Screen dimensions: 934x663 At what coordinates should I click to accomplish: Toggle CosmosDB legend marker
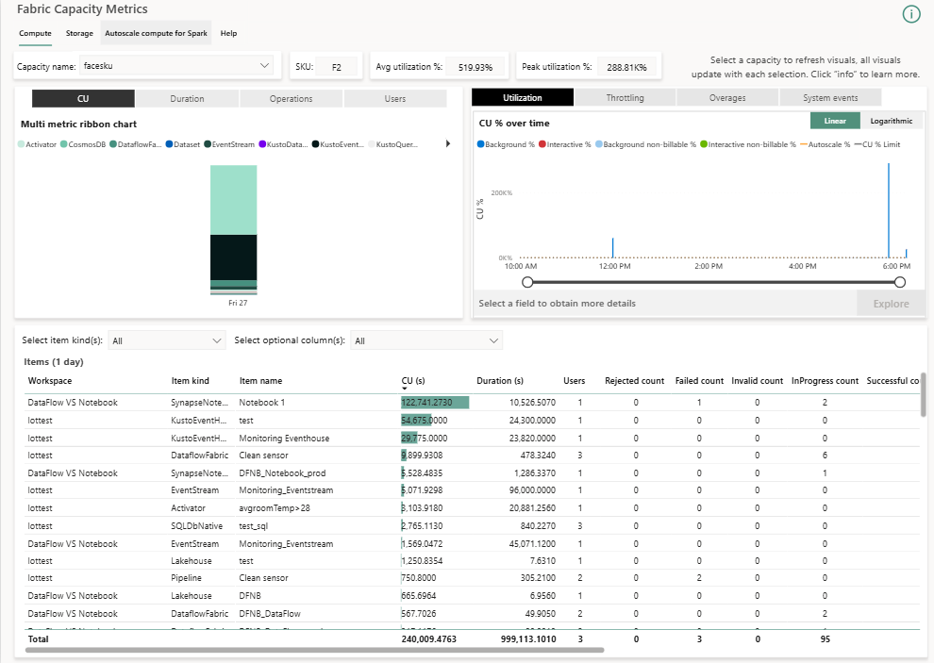tap(64, 144)
